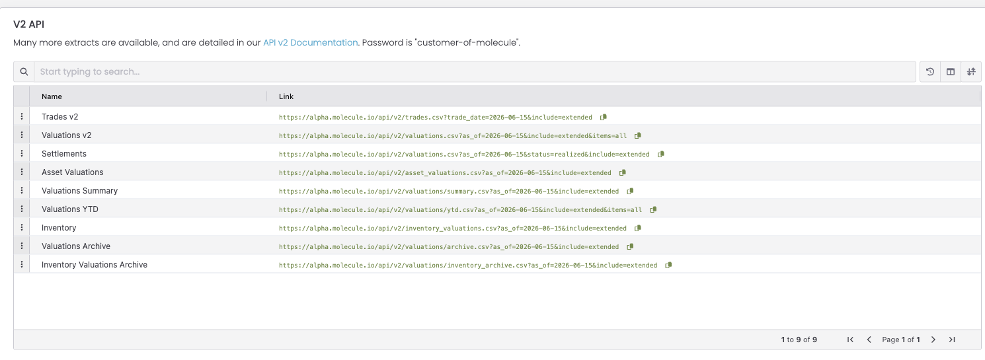Screen dimensions: 985x360
Task: Open the trades.csv URL link
Action: coord(436,117)
